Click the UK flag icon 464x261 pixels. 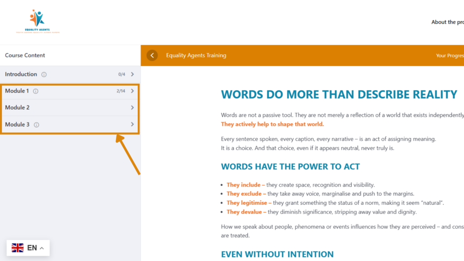tap(18, 248)
